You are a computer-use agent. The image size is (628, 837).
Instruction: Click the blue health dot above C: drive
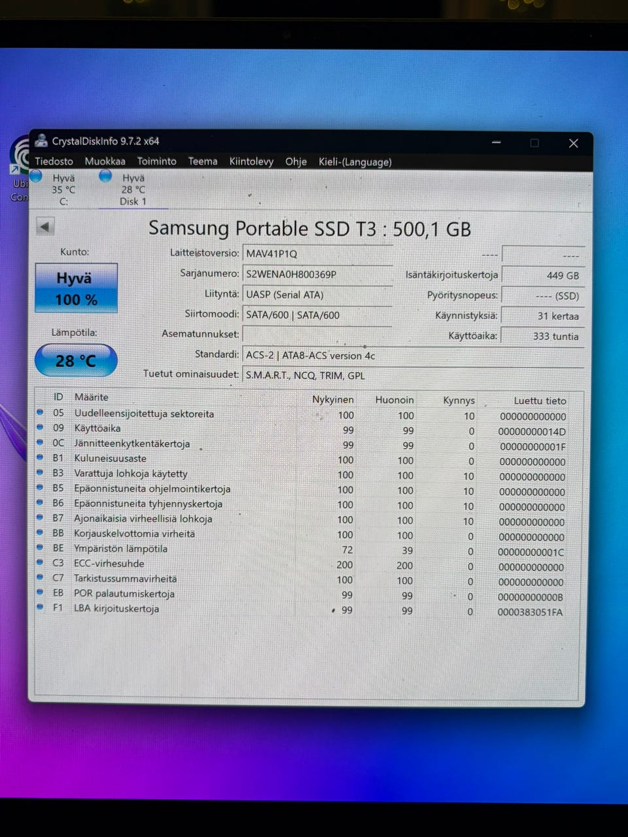36,176
